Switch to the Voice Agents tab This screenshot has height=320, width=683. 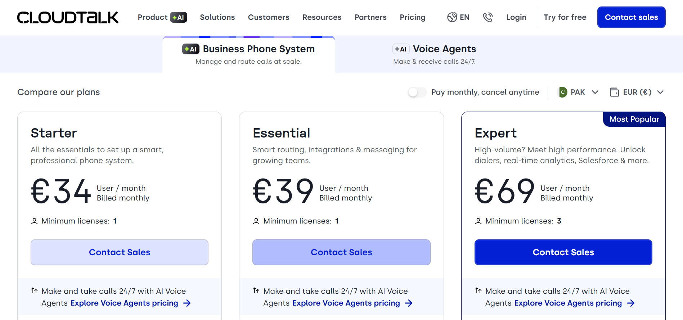tap(435, 54)
